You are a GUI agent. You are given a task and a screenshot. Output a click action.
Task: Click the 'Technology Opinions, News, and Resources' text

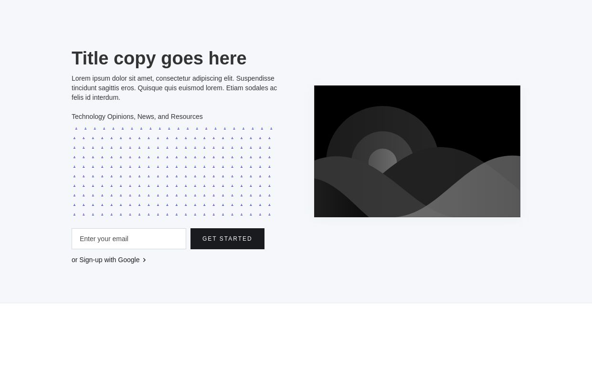(x=137, y=117)
